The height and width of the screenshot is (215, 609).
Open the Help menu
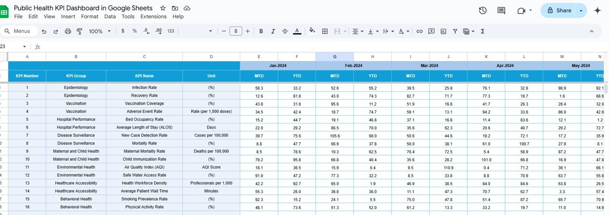pyautogui.click(x=178, y=16)
